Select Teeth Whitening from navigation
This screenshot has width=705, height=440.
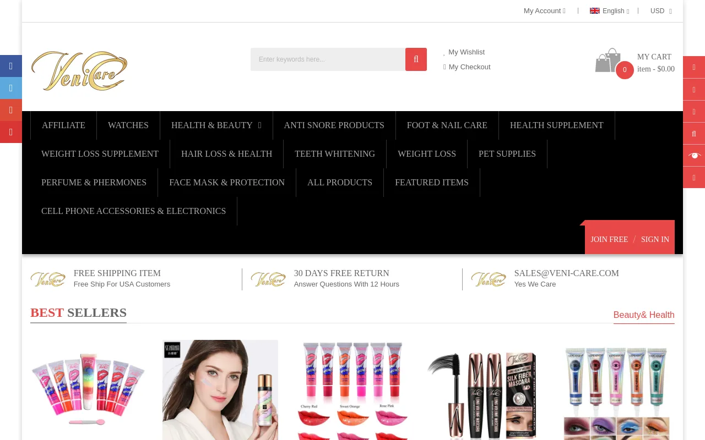[334, 154]
